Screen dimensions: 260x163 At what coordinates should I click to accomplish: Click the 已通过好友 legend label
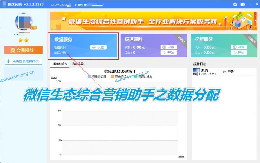pos(145,77)
